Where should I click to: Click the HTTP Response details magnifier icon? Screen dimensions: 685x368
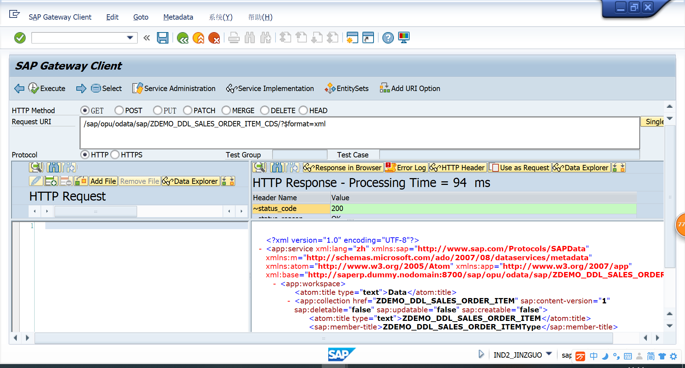260,167
